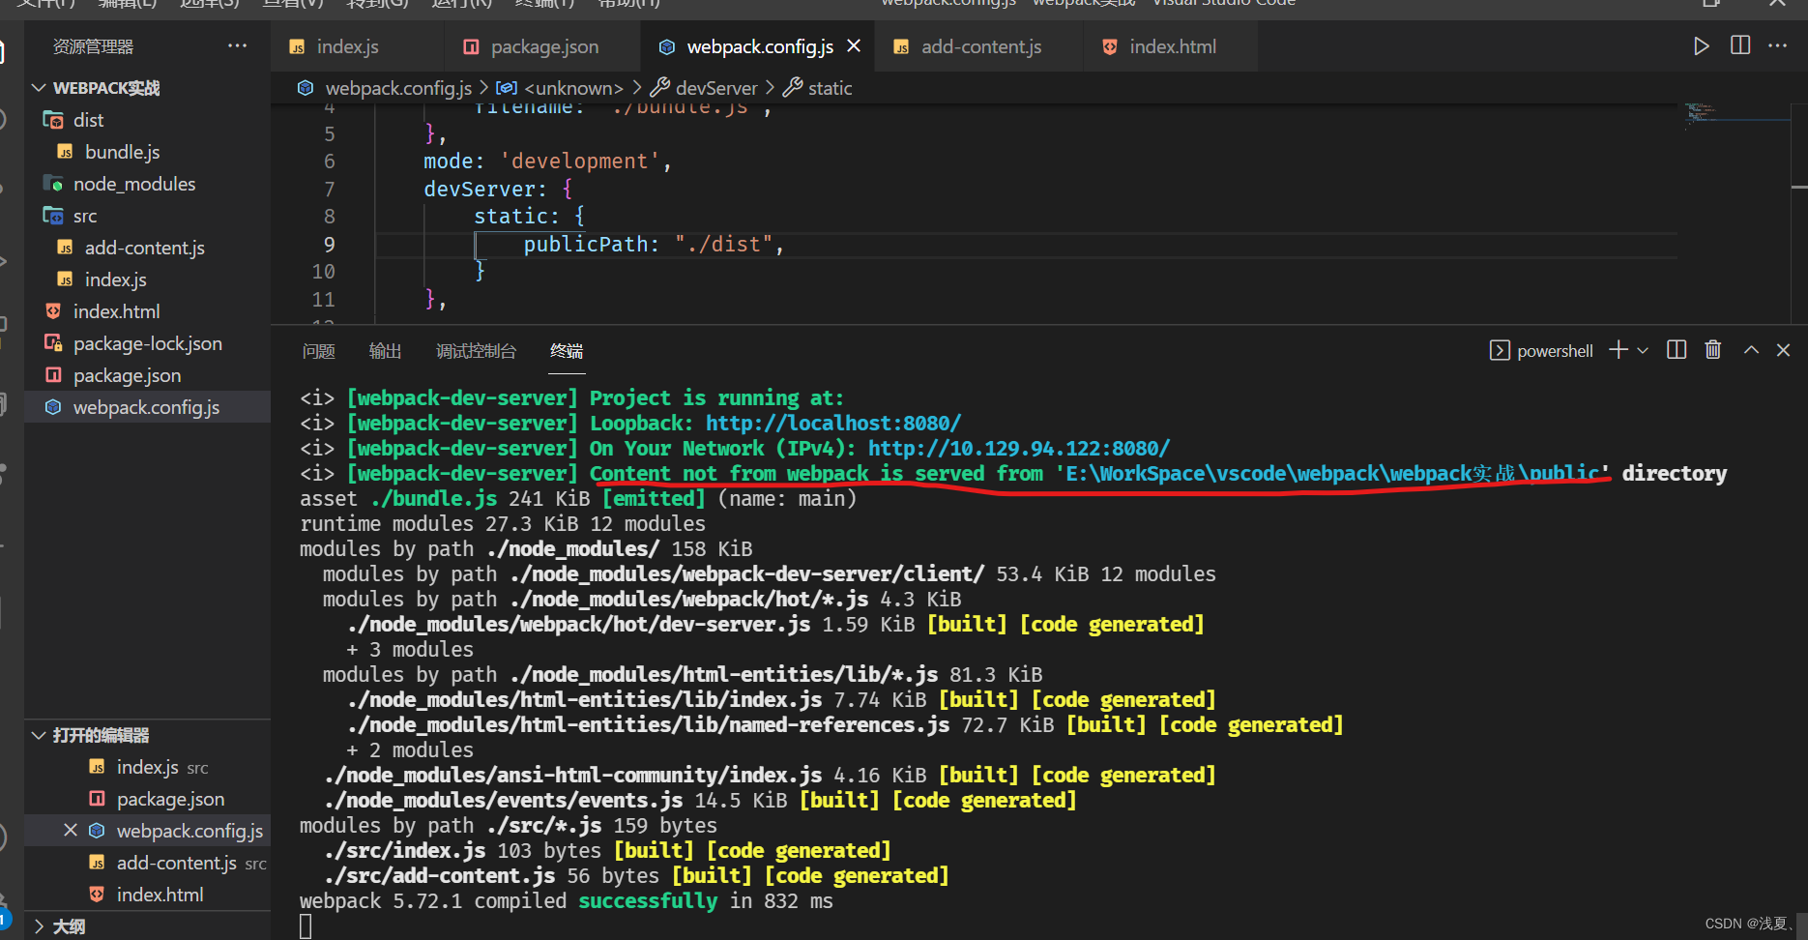Switch to the 问题 problems panel tab

coord(319,351)
